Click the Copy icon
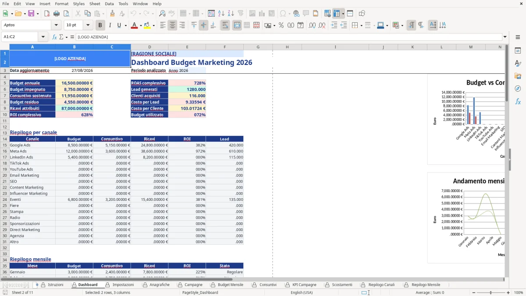The image size is (526, 296). point(88,14)
